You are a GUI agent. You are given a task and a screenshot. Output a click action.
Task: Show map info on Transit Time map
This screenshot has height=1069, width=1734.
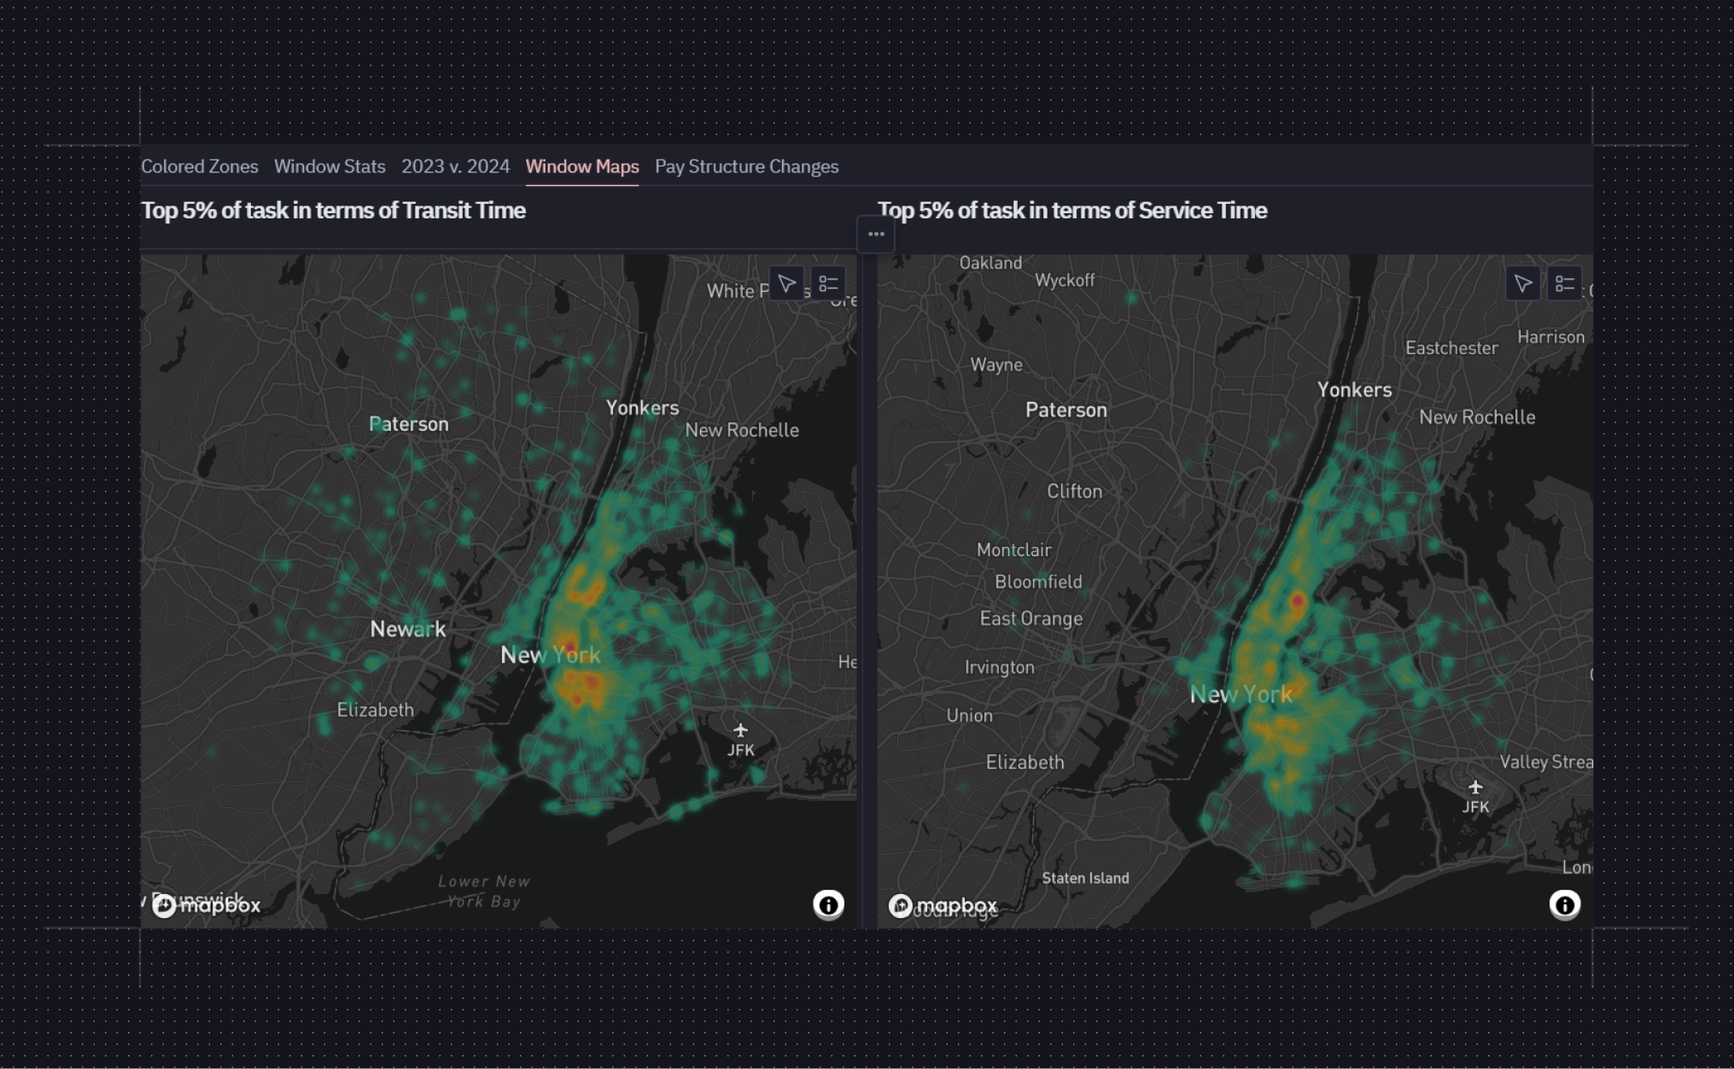[828, 904]
